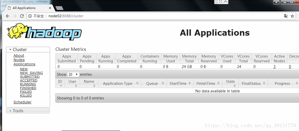Click 'No data available in table' text
Screen dimensions: 299x131
point(218,91)
